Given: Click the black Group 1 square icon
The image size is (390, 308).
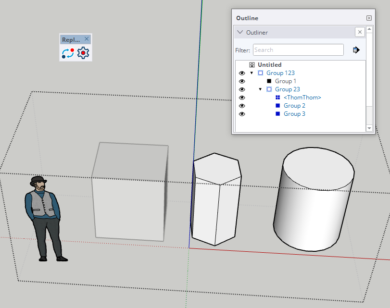Looking at the screenshot, I should click(x=269, y=81).
